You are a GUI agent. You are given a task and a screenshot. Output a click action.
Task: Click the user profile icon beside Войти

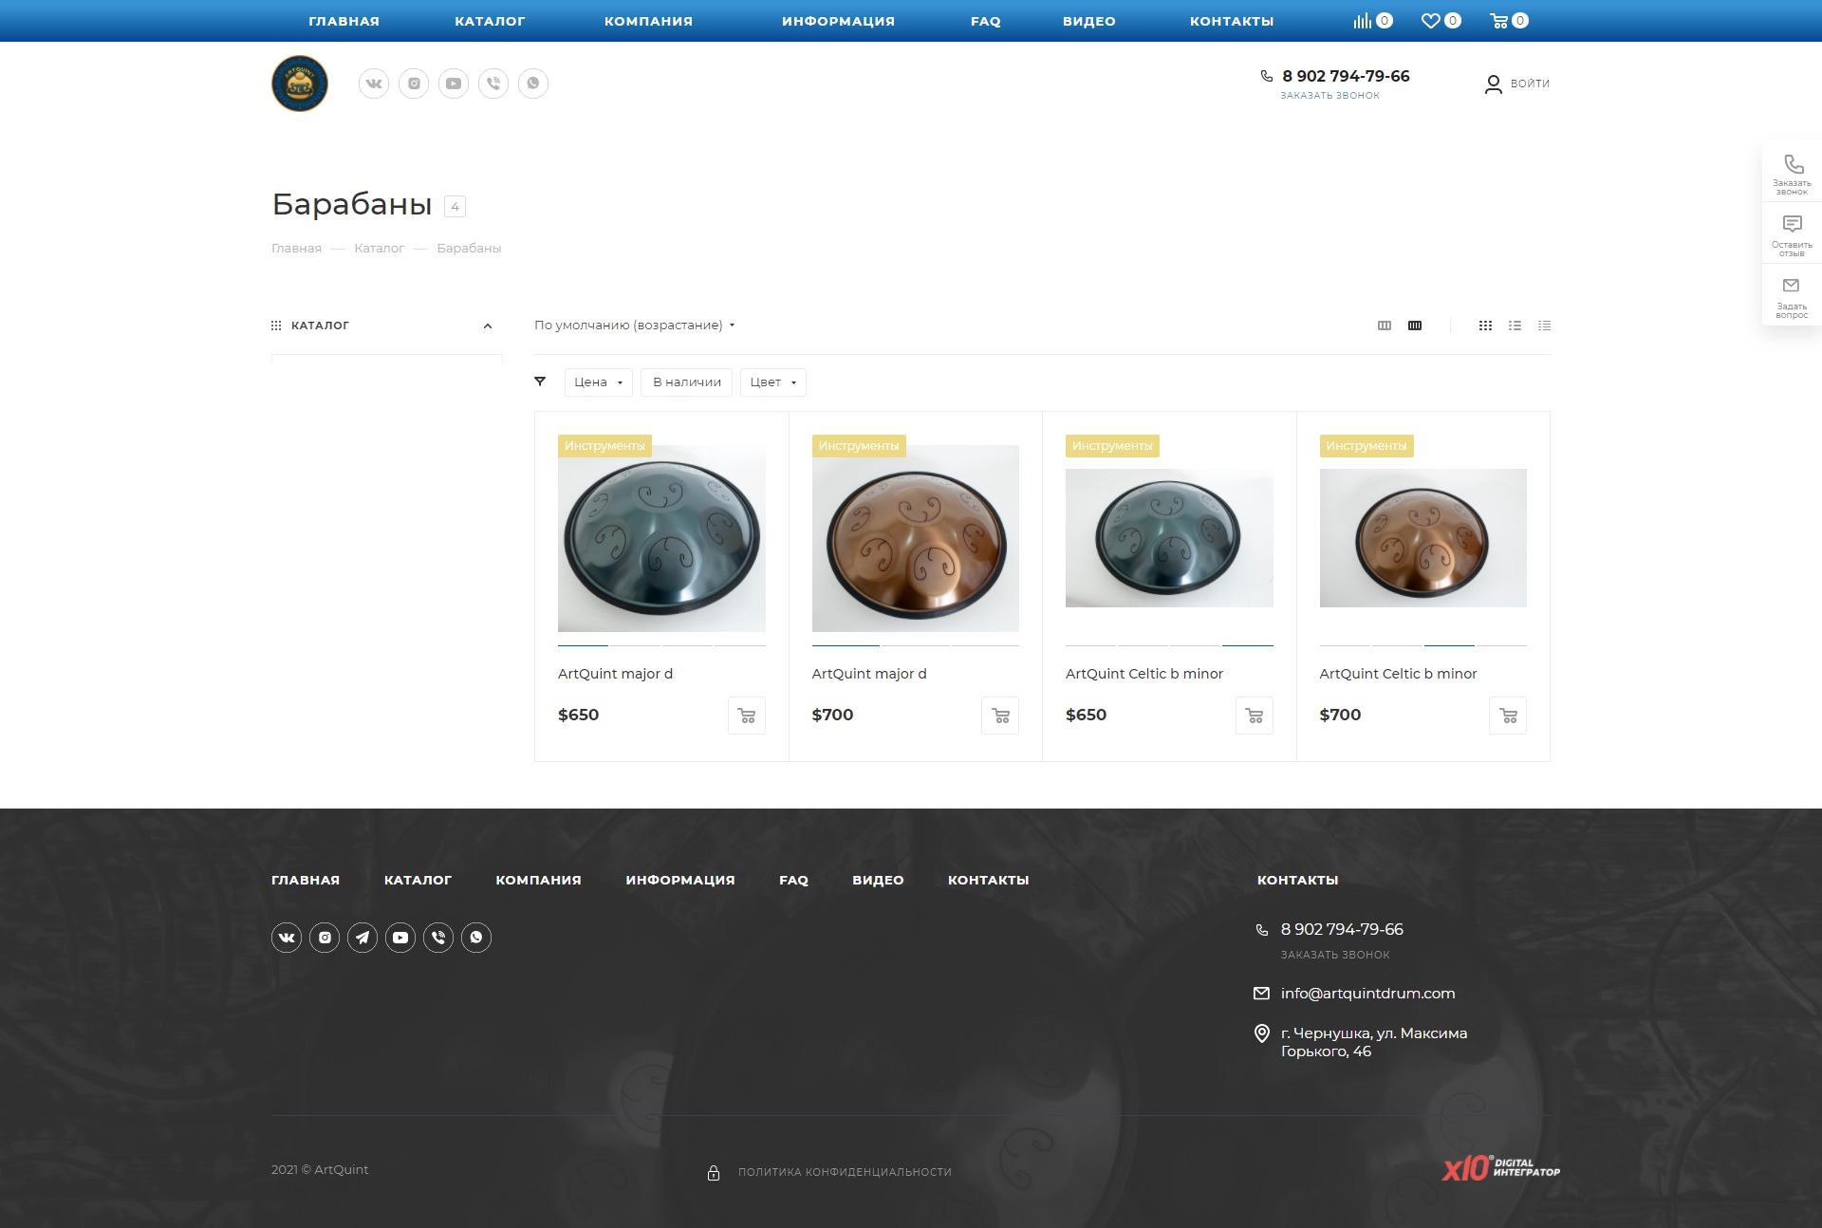[1493, 84]
